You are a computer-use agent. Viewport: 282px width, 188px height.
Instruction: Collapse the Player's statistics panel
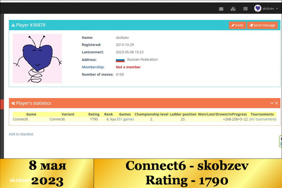pyautogui.click(x=272, y=103)
